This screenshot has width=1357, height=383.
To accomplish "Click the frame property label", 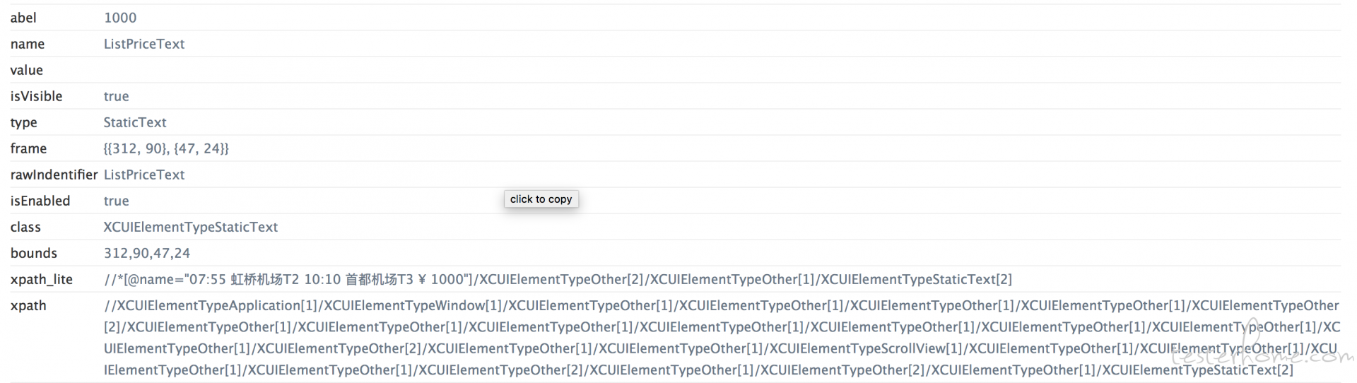I will pyautogui.click(x=28, y=148).
